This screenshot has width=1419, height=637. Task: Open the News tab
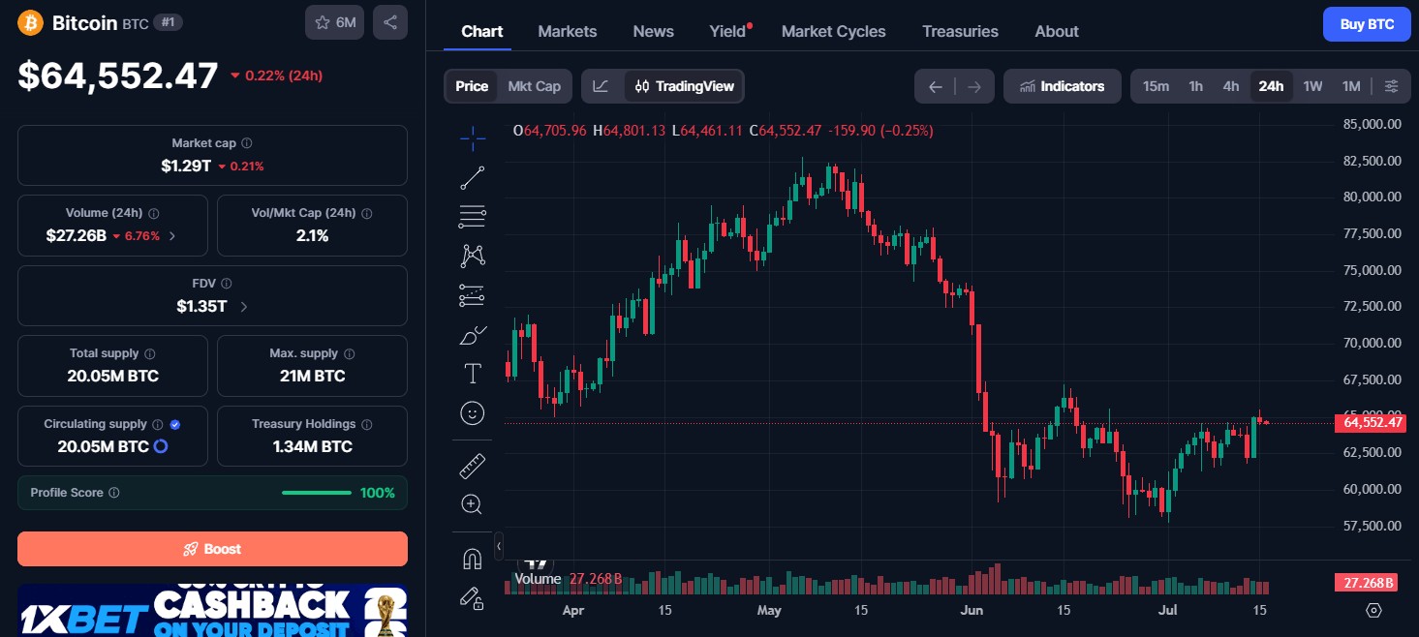654,31
